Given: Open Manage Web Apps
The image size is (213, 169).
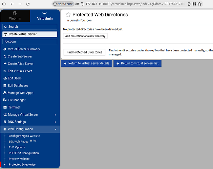Looking at the screenshot, I should tap(20, 93).
